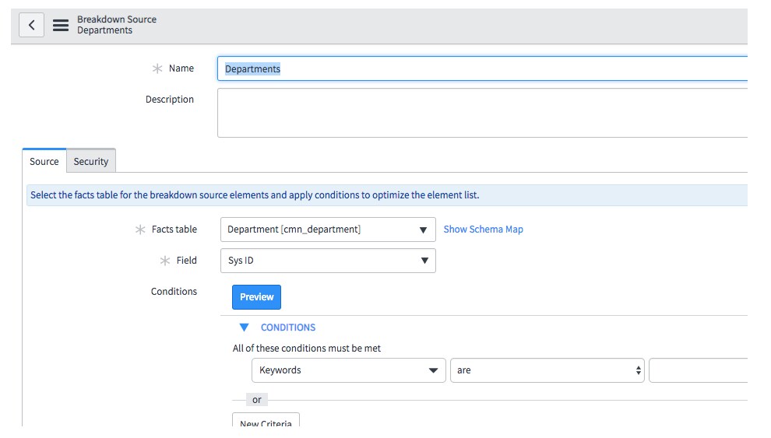Screen dimensions: 771x438
Task: Click the New Criteria button
Action: pyautogui.click(x=266, y=420)
